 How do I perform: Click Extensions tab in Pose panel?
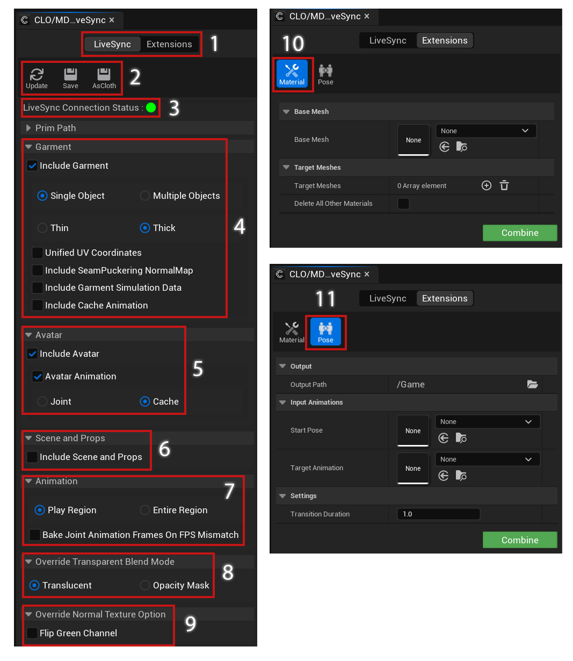[445, 298]
